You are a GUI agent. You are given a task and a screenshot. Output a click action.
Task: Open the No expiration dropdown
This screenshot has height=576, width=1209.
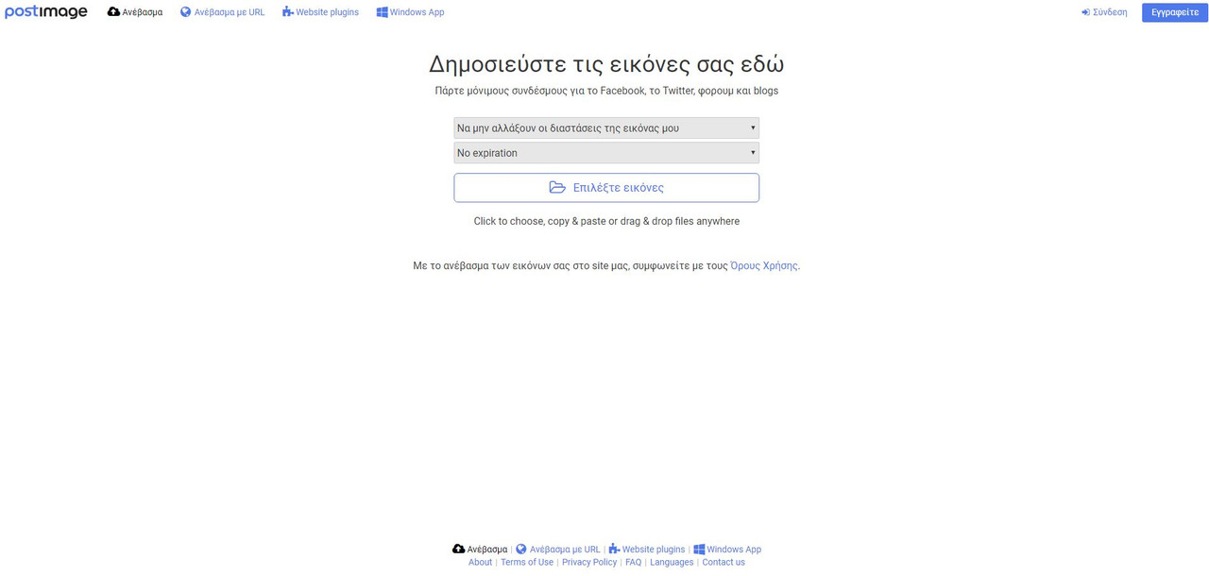coord(606,153)
